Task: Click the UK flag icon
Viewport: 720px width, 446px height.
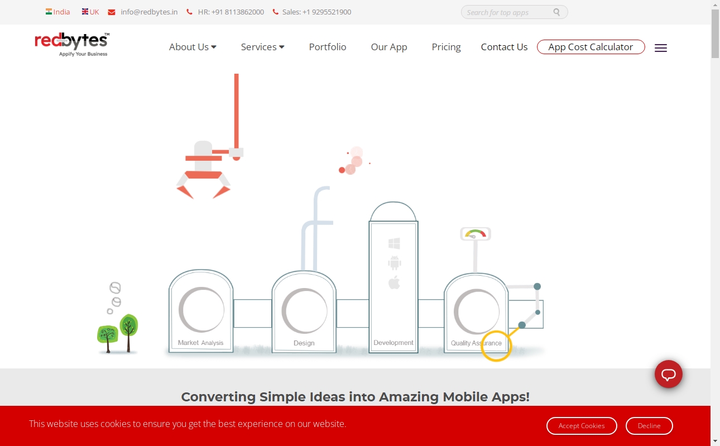Action: 85,11
